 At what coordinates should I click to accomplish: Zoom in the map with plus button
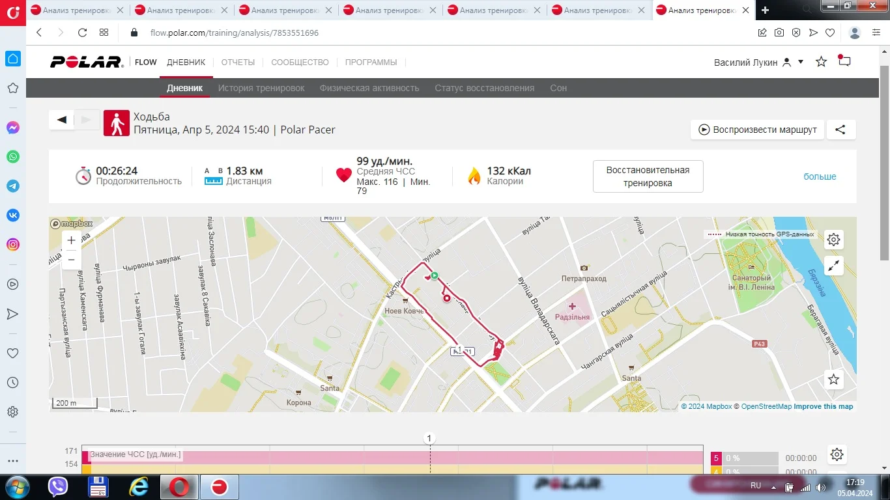71,240
